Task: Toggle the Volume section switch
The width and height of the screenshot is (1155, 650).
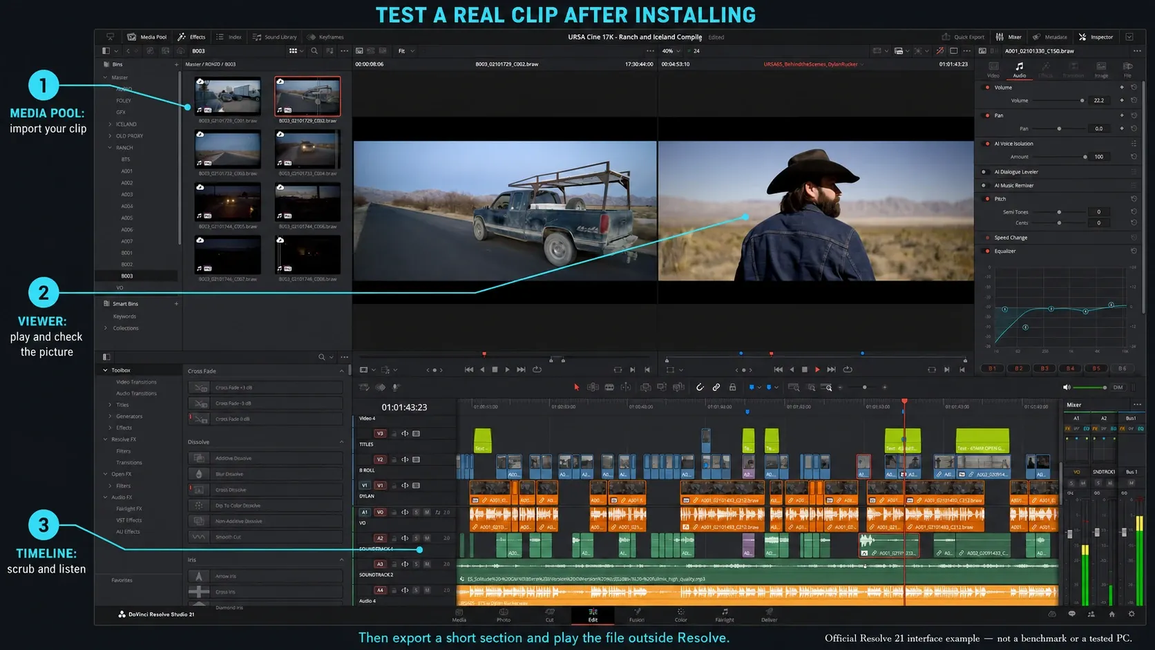Action: click(x=987, y=87)
